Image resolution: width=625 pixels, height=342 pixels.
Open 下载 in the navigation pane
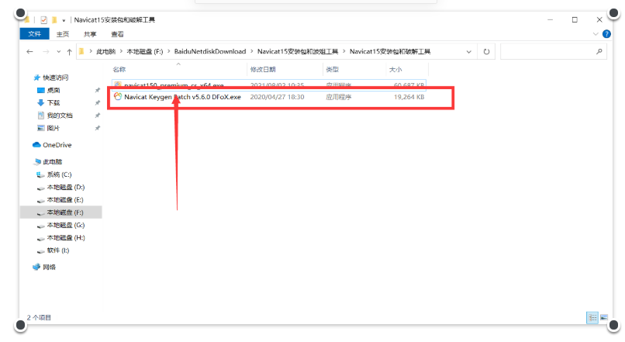pos(54,103)
